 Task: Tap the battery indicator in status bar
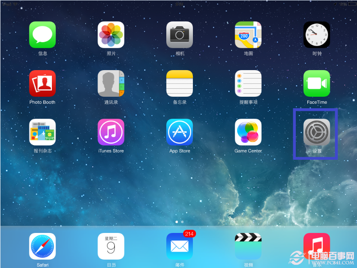tap(352, 4)
